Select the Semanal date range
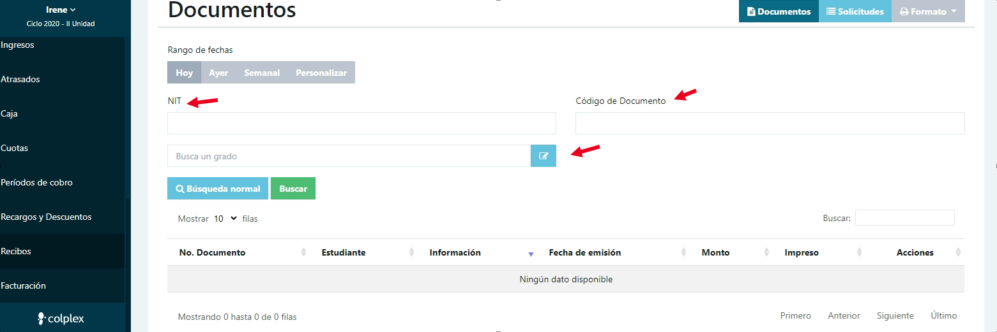This screenshot has height=332, width=997. (x=262, y=73)
